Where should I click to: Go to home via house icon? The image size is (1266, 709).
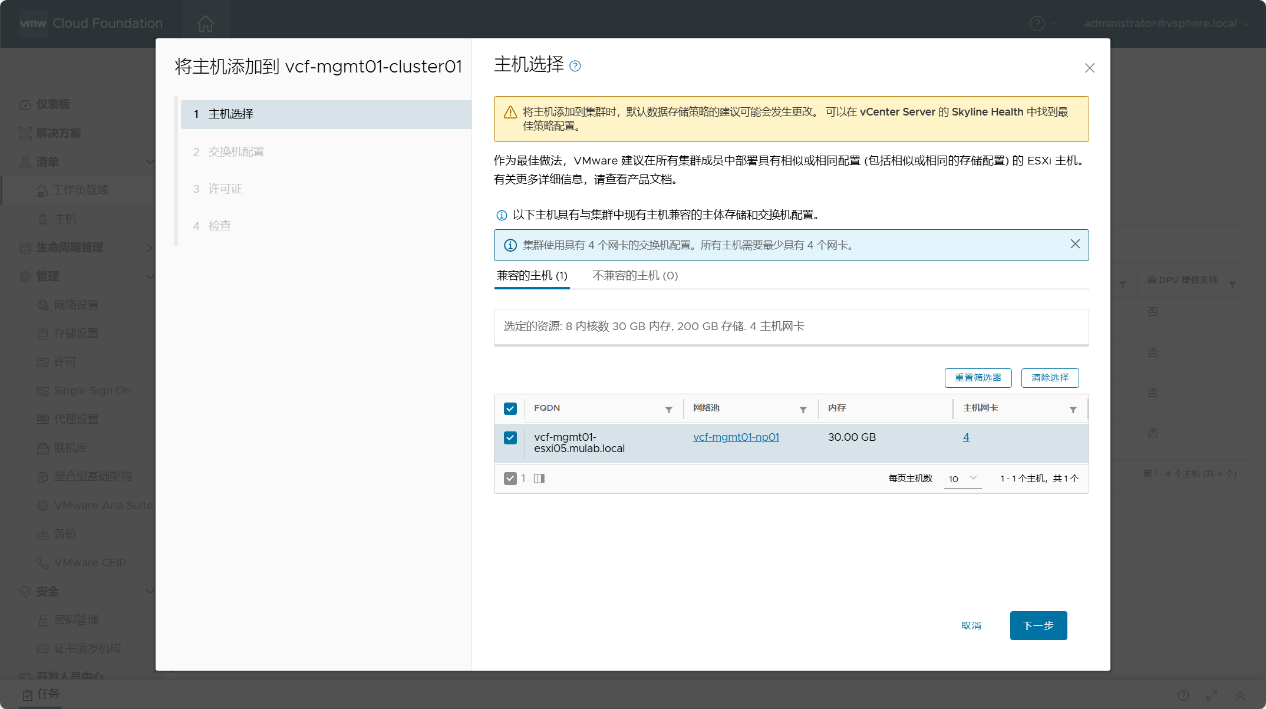click(x=206, y=24)
